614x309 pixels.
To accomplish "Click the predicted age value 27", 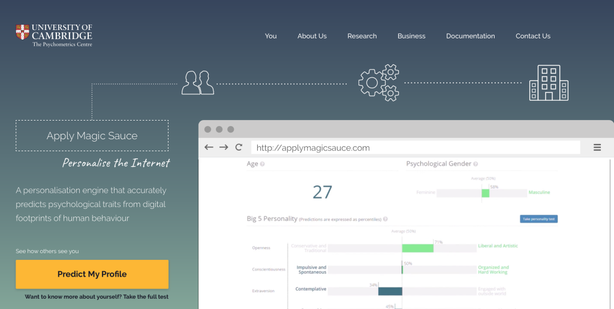I will click(322, 192).
